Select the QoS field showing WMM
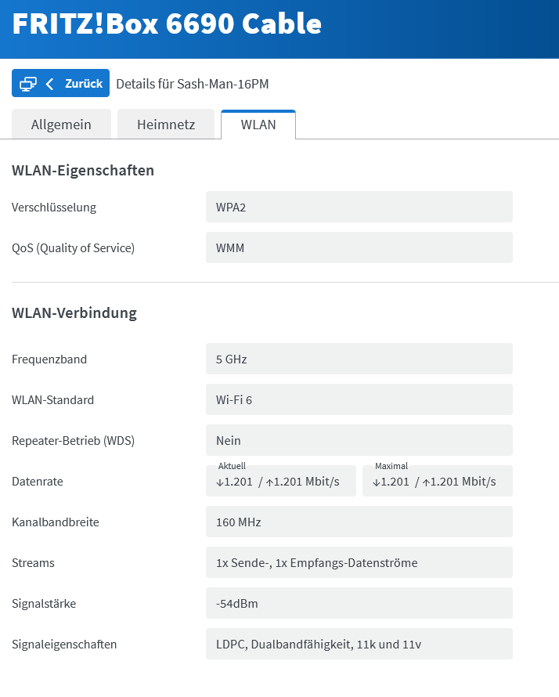Image resolution: width=559 pixels, height=697 pixels. pyautogui.click(x=359, y=248)
